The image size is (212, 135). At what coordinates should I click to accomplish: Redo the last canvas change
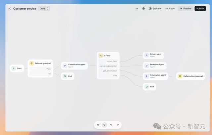(x=118, y=125)
